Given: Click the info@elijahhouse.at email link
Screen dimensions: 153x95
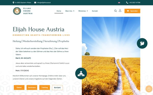Looking at the screenshot, I should click(44, 3).
